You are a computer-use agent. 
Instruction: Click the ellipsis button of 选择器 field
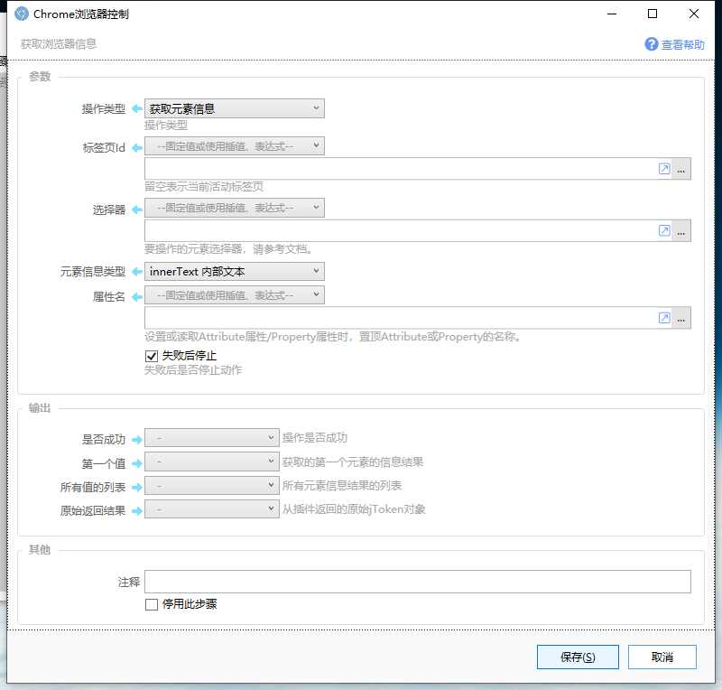[x=681, y=230]
